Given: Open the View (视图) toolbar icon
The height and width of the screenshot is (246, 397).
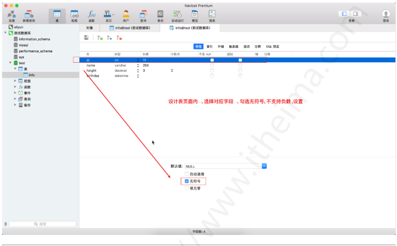Looking at the screenshot, I should [75, 16].
